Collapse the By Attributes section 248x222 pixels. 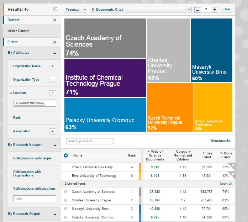(55, 53)
